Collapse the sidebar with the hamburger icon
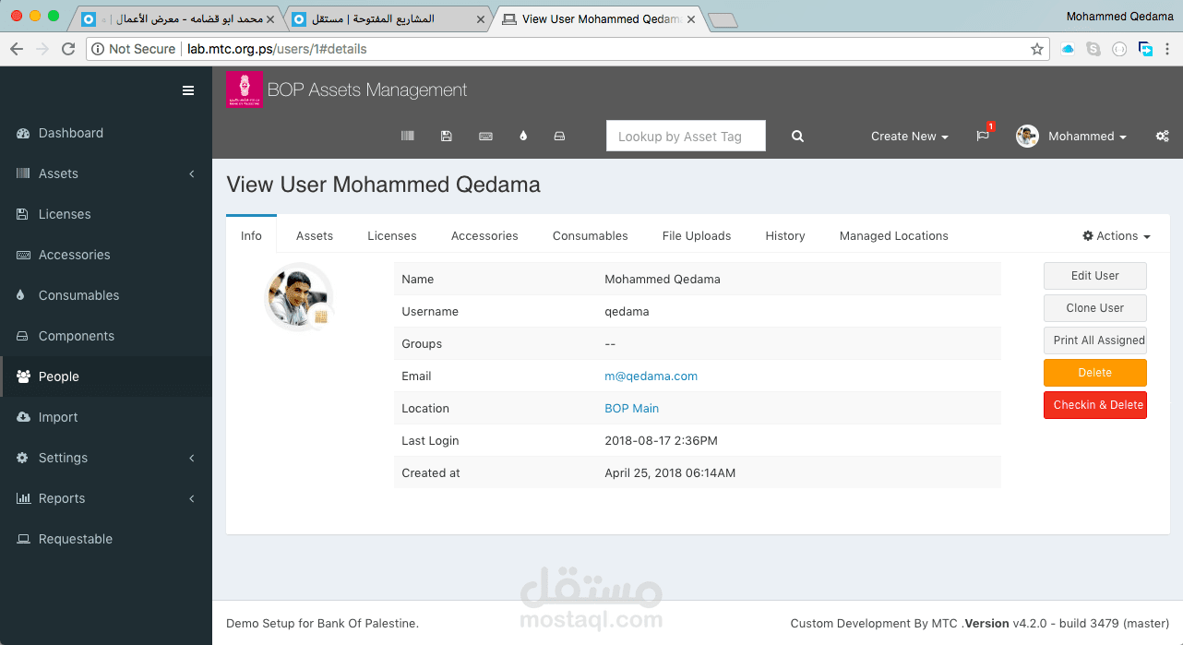 coord(188,90)
